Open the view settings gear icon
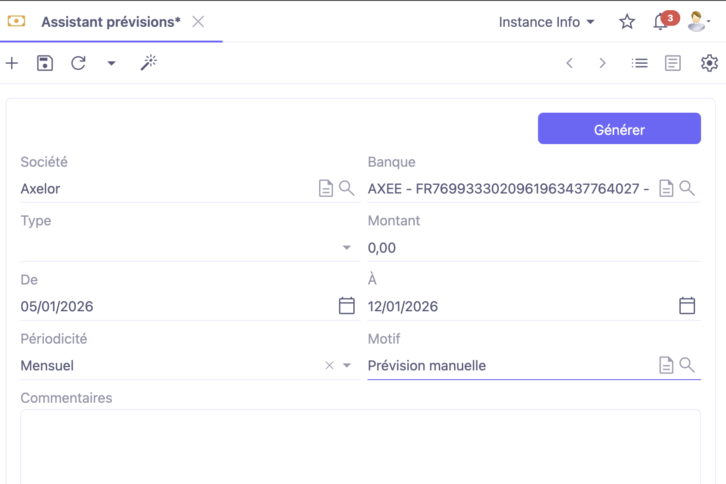726x484 pixels. [709, 63]
